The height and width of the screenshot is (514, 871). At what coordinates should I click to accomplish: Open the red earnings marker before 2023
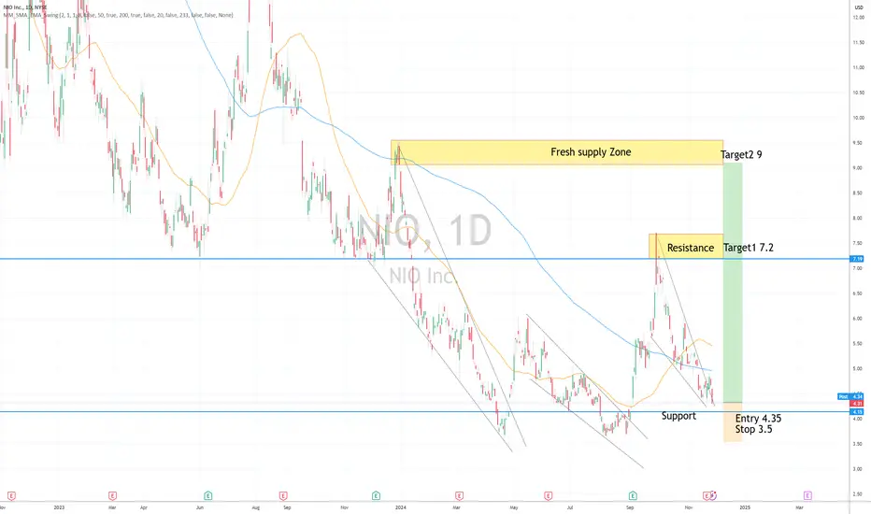10,495
